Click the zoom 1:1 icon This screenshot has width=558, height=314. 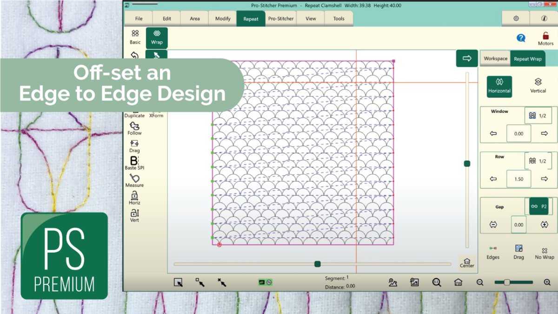[x=436, y=282]
